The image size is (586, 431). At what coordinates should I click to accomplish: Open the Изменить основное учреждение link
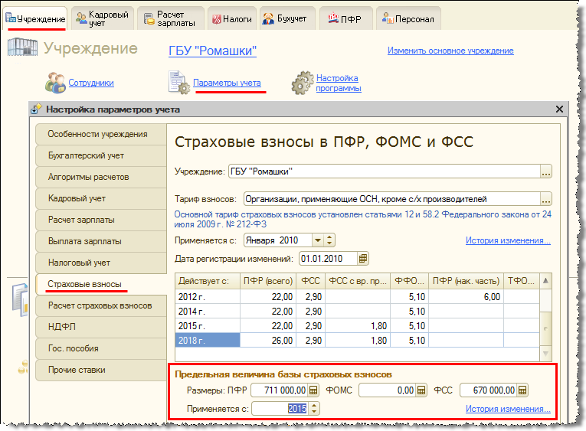coord(450,51)
